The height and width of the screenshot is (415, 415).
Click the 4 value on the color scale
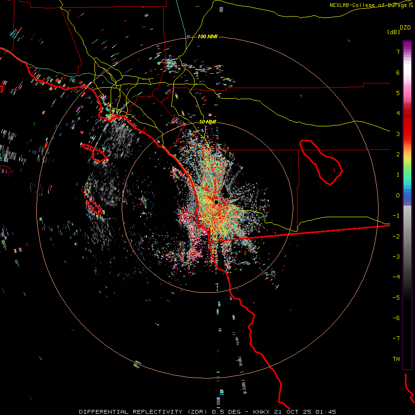(x=398, y=113)
